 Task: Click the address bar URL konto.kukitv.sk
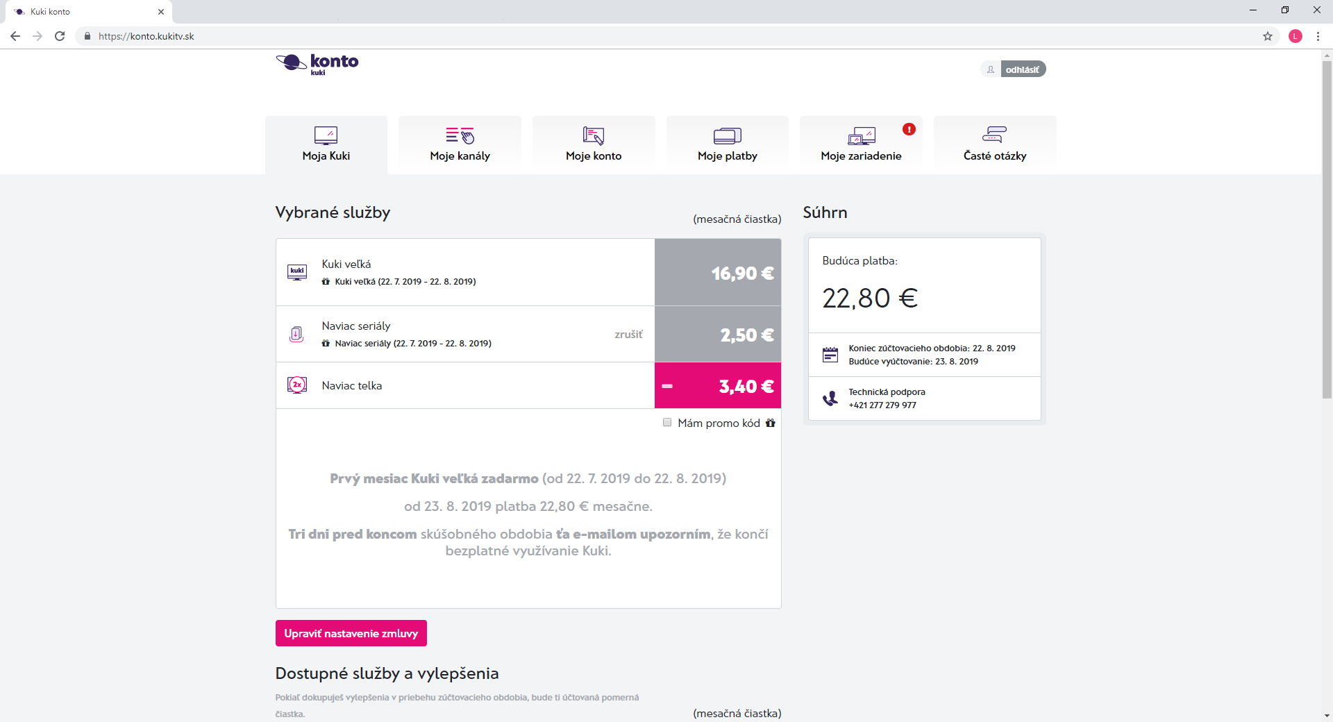[x=146, y=36]
